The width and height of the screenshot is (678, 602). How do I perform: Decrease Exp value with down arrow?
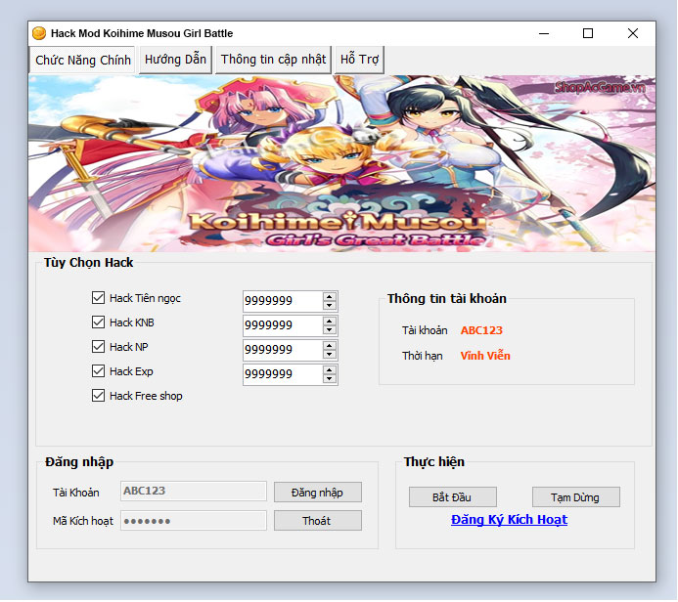pos(330,379)
